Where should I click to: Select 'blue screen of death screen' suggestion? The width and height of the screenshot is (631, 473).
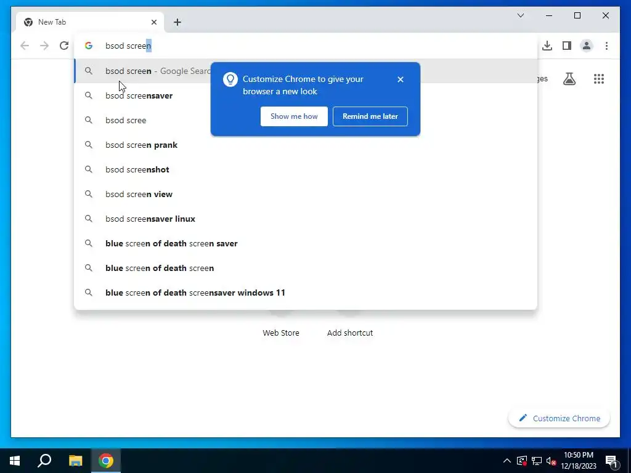pos(306,268)
